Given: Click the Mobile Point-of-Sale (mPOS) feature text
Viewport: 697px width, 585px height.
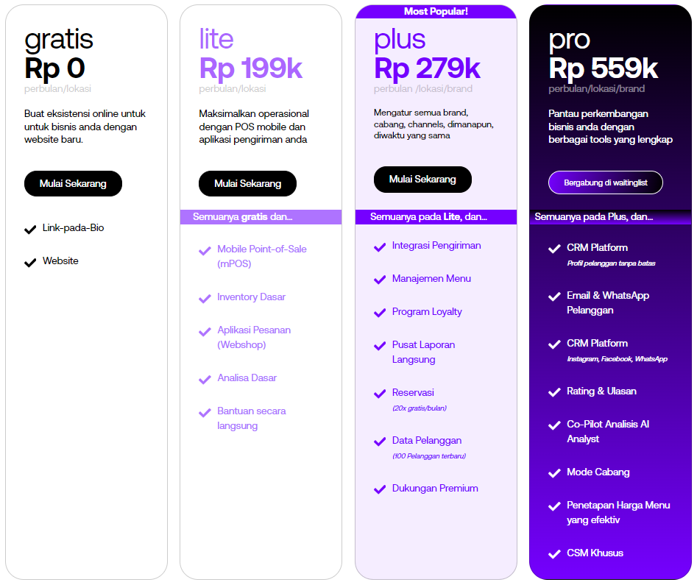Looking at the screenshot, I should pos(262,257).
